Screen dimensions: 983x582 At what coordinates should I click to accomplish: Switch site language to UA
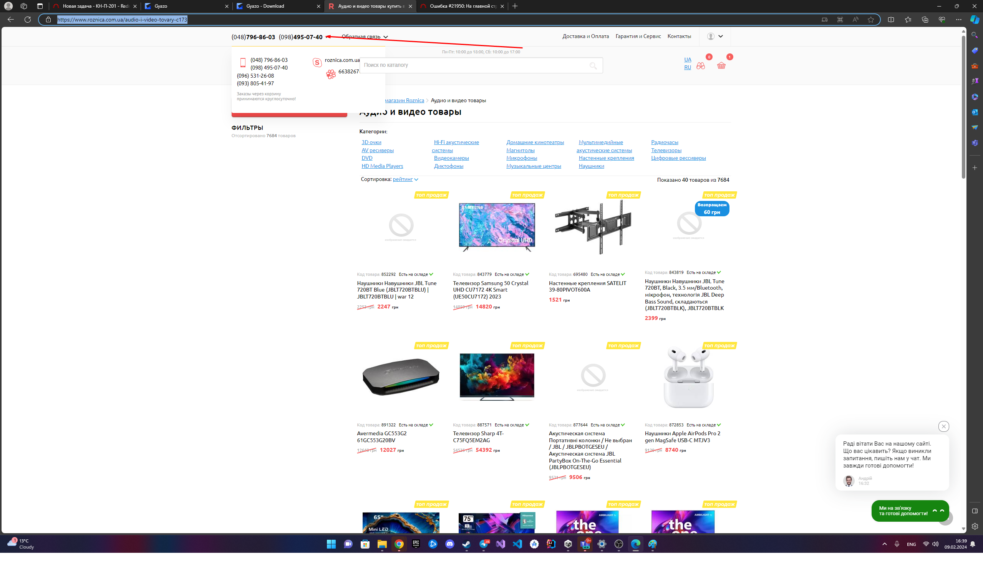687,60
